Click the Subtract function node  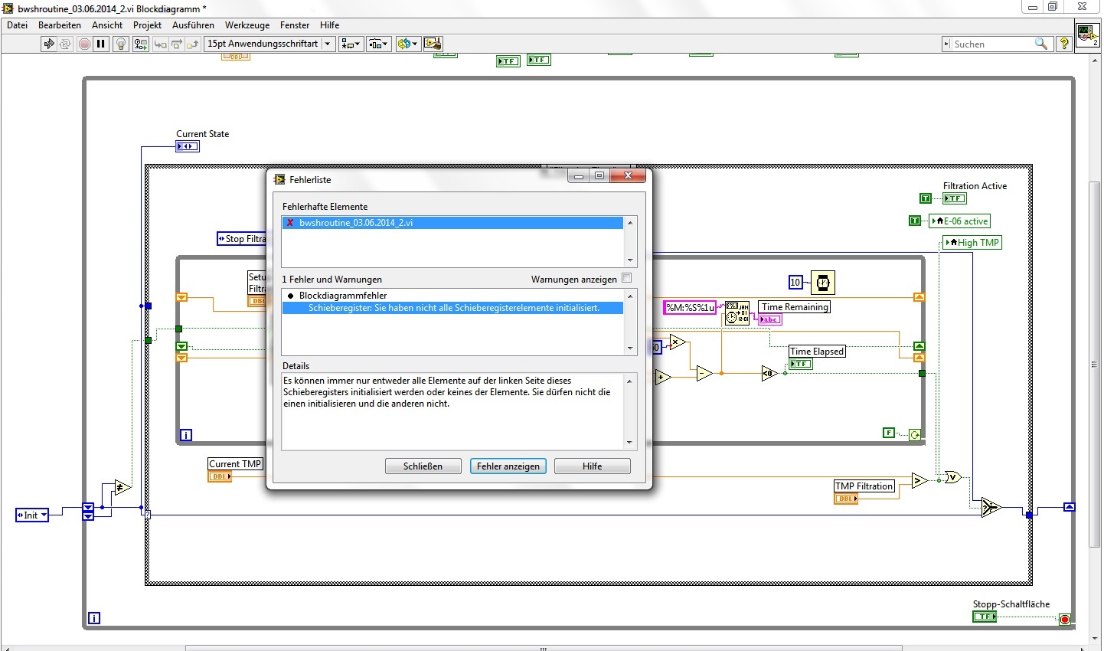click(704, 374)
